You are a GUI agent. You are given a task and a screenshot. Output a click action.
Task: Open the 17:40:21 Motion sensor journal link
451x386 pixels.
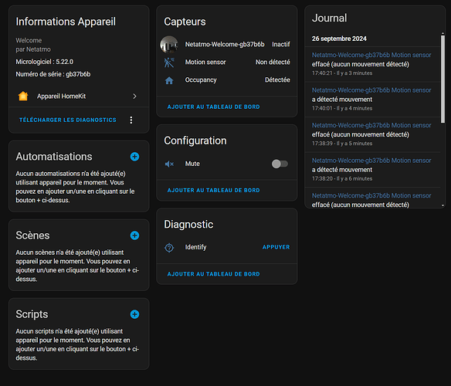tap(371, 55)
